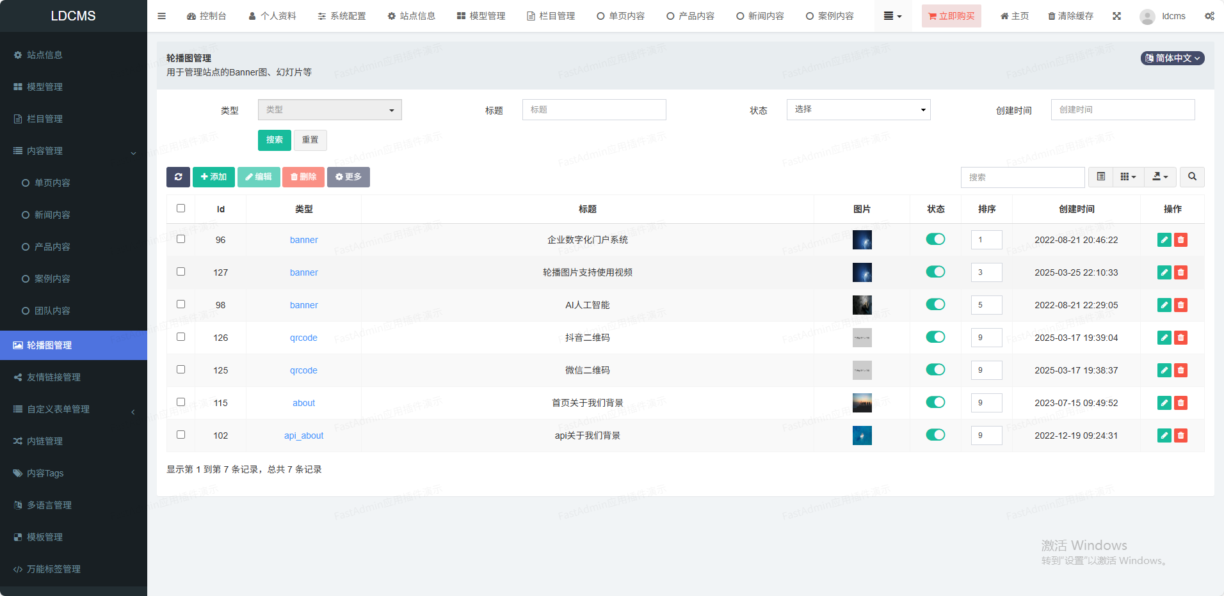
Task: Switch to the 站点信息 top tab
Action: click(412, 16)
